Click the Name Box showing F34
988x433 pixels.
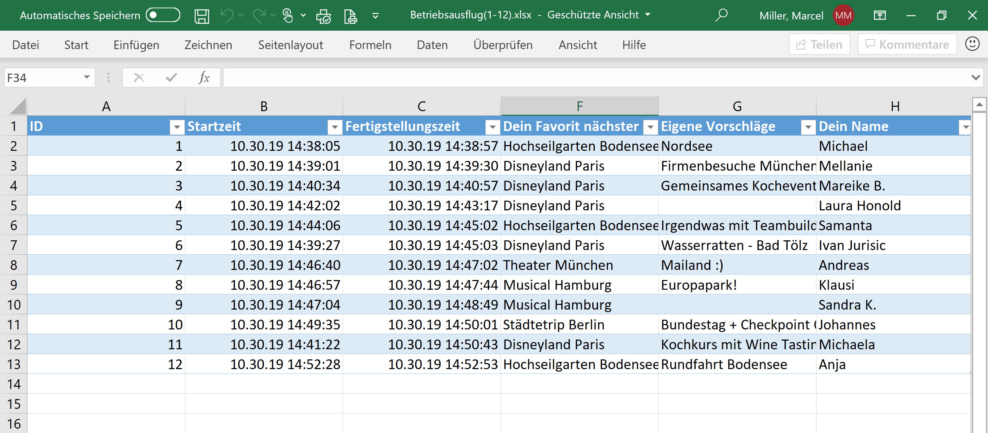[42, 78]
